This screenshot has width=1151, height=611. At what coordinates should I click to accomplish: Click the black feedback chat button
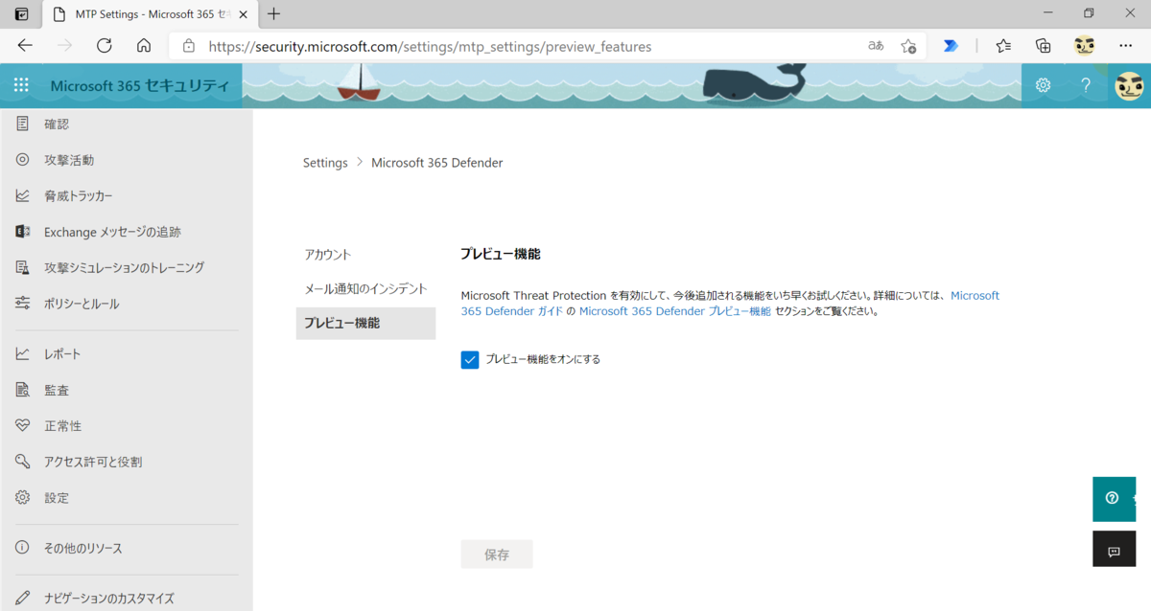tap(1115, 550)
